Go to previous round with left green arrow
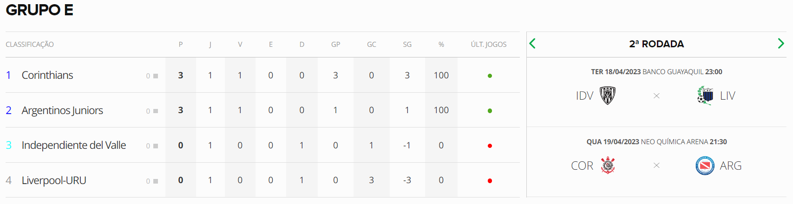Image resolution: width=793 pixels, height=204 pixels. [532, 44]
